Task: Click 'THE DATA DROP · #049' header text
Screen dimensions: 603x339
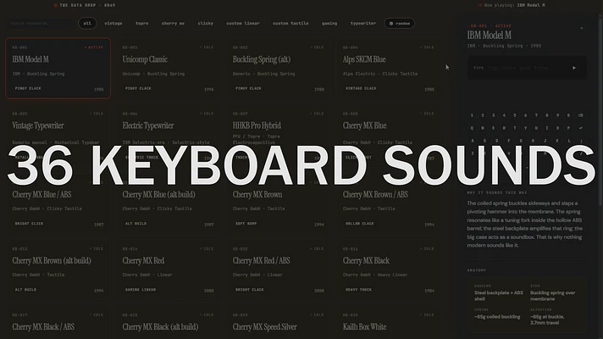Action: (87, 5)
